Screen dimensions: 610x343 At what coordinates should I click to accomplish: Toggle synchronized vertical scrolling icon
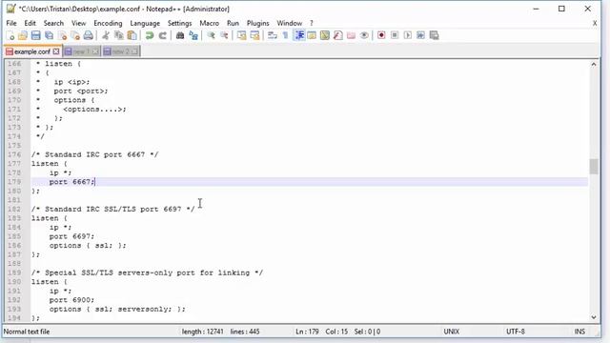pyautogui.click(x=241, y=36)
